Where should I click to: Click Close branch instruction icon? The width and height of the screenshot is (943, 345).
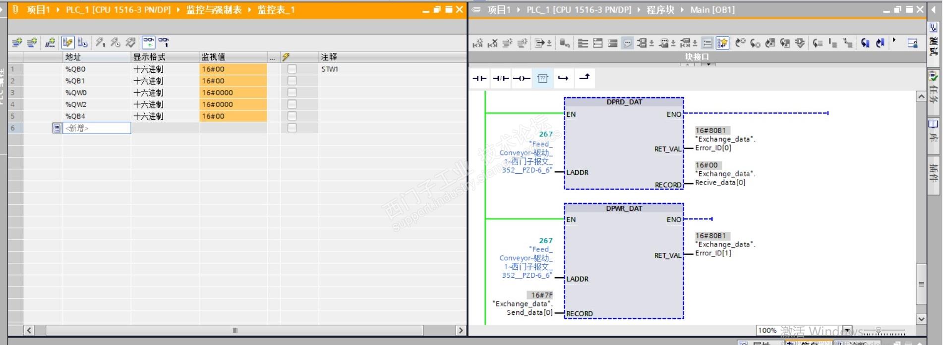pos(585,78)
